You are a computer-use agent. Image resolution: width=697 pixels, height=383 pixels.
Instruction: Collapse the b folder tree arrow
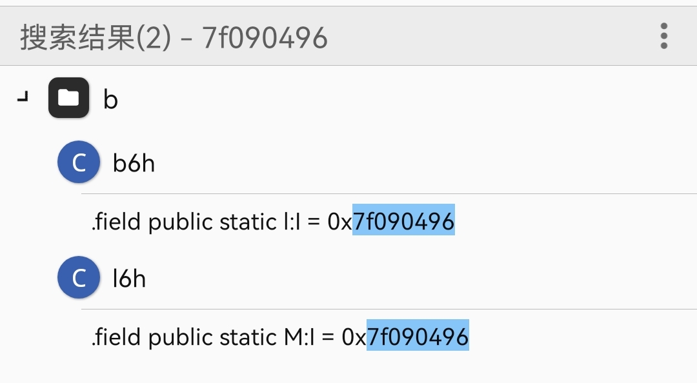click(x=23, y=97)
